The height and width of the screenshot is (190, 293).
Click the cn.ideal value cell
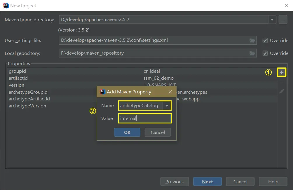[x=151, y=71]
